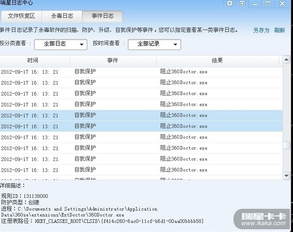Screen dimensions: 293x232
Task: Open the 全部记录 time dropdown
Action: 154,44
